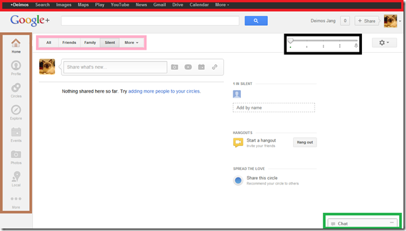Click the yellow hangout video icon

(x=238, y=142)
